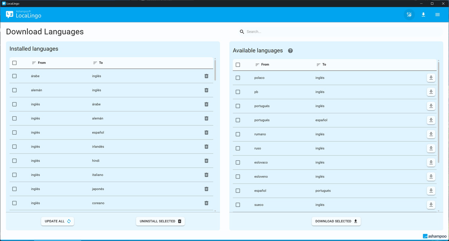
Task: Open the translation tool icon in header
Action: 409,14
